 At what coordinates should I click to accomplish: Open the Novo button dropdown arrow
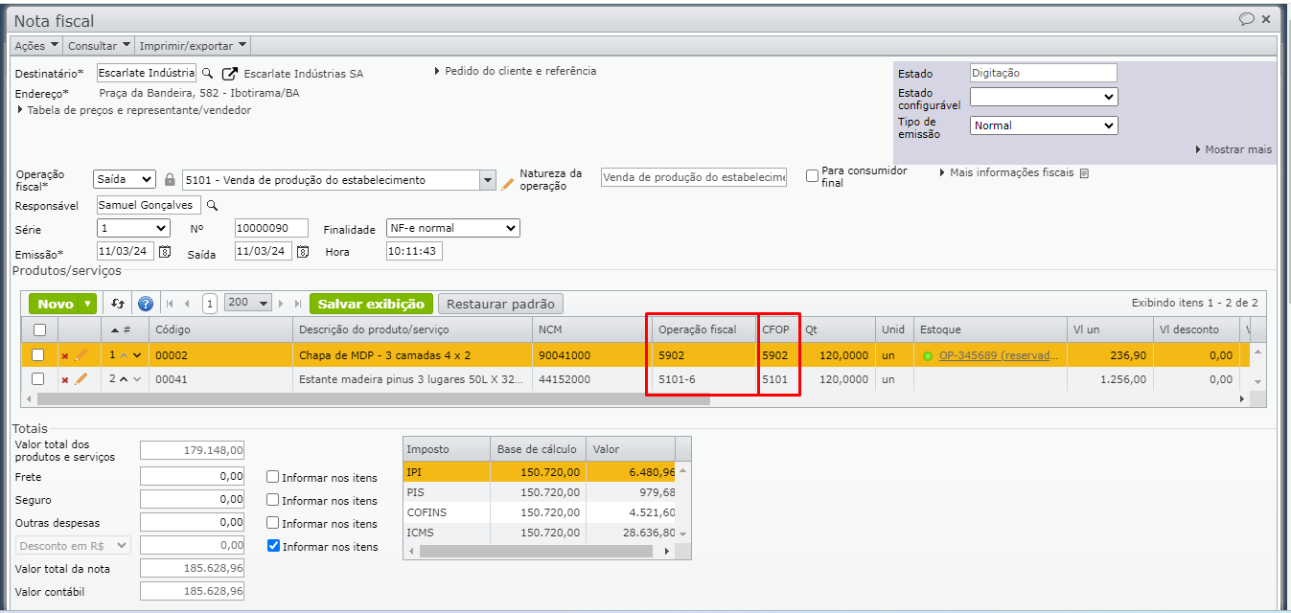89,304
